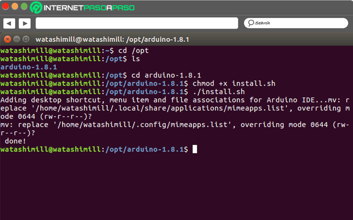The image size is (353, 220).
Task: Open the InternetPasoAPaso logo
Action: [x=83, y=7]
